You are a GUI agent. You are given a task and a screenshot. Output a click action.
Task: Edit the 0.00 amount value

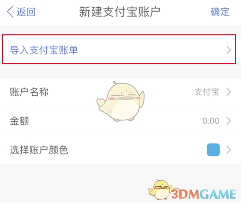pos(211,121)
